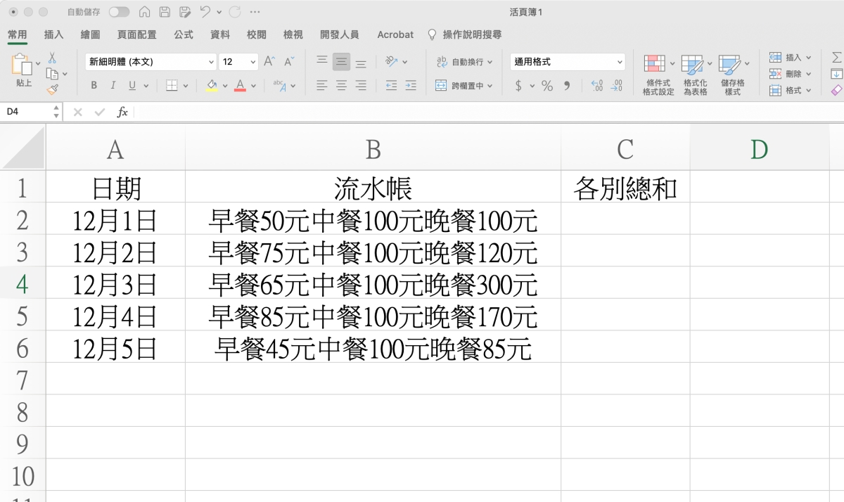Click the AutoSum sigma icon
This screenshot has height=502, width=844.
click(836, 58)
